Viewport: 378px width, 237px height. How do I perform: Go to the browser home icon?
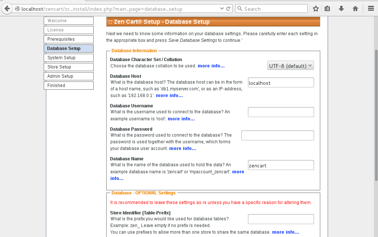(x=355, y=9)
